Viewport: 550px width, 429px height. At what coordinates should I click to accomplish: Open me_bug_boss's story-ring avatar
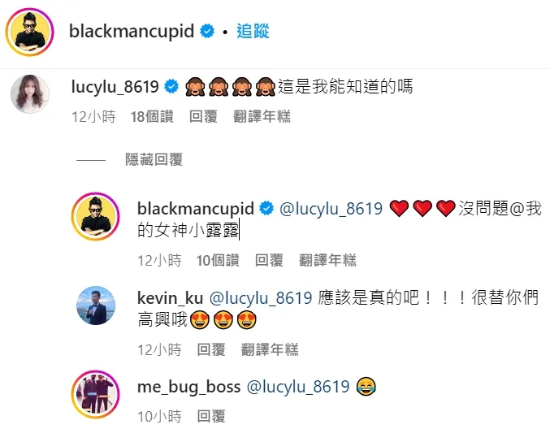pyautogui.click(x=95, y=394)
